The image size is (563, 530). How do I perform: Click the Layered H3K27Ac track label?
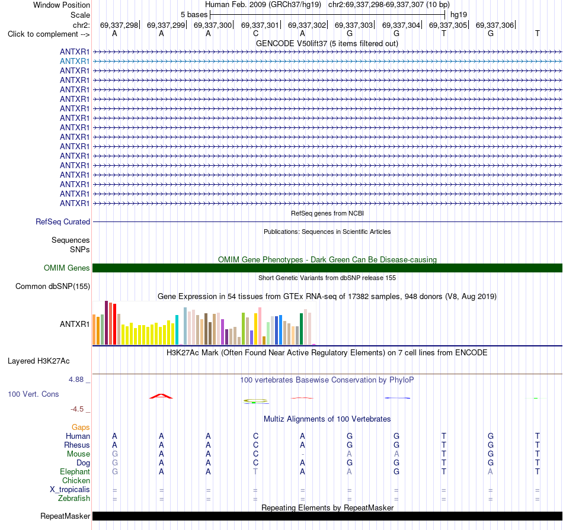(x=39, y=361)
